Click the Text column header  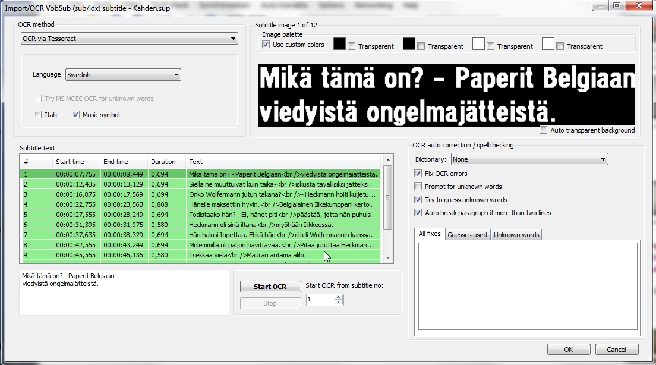click(x=283, y=162)
